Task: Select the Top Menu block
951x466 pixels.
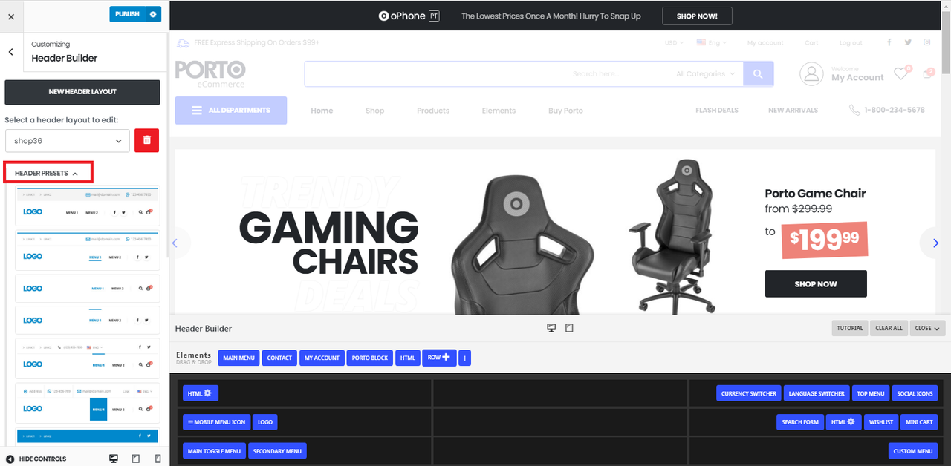Action: pos(871,393)
